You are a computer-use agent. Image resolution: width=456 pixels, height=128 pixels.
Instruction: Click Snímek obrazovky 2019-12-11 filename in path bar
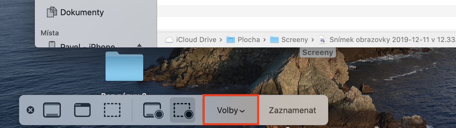(393, 40)
